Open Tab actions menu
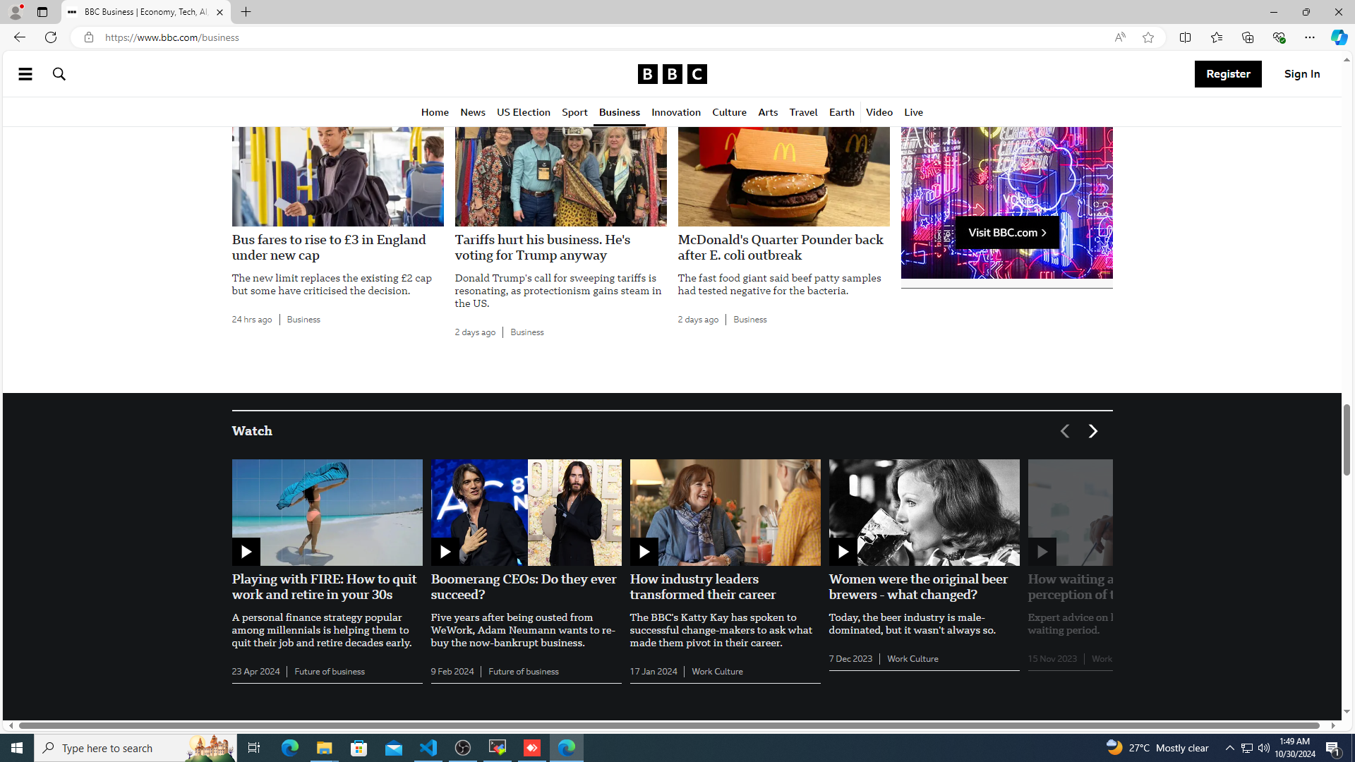 (x=42, y=12)
